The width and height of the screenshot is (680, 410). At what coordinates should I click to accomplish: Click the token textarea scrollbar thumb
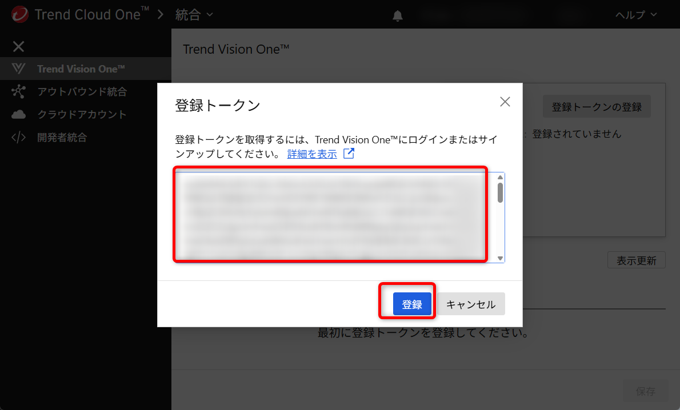500,192
